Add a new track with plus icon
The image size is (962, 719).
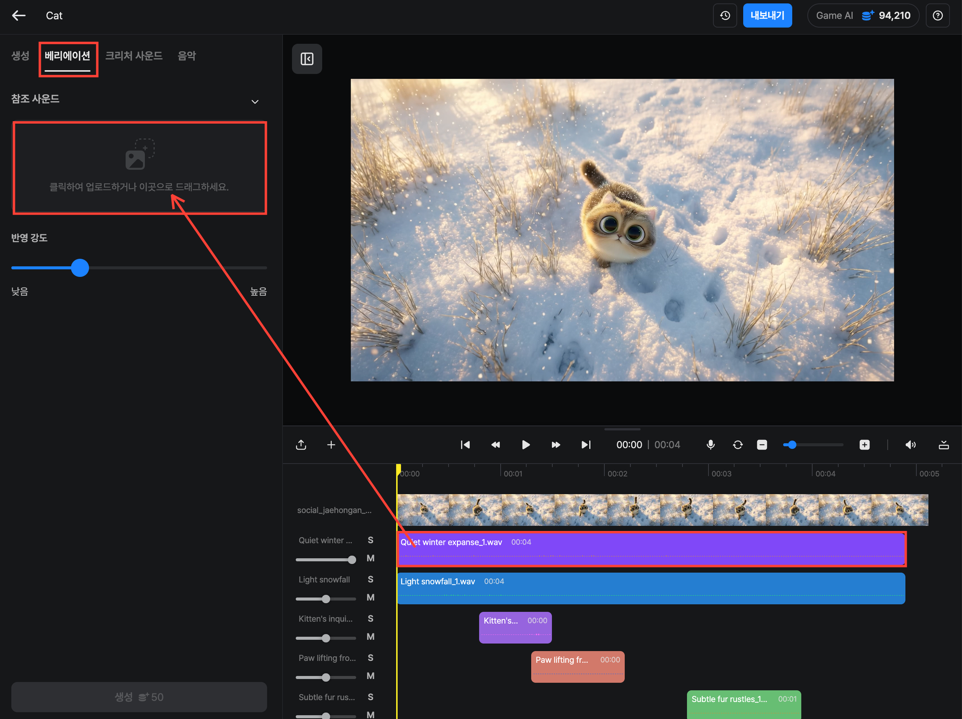tap(331, 445)
